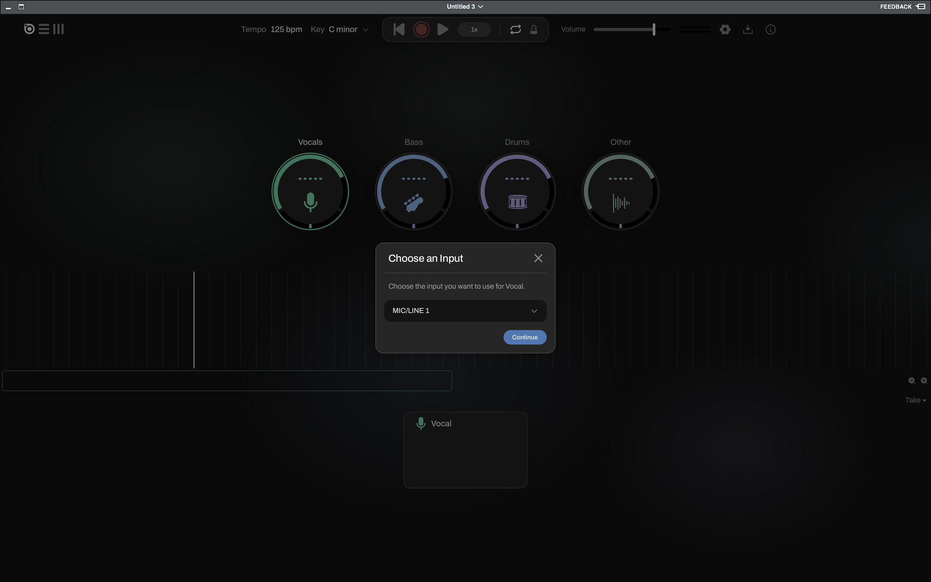The image size is (931, 582).
Task: Maximize the window via title bar icon
Action: (21, 7)
